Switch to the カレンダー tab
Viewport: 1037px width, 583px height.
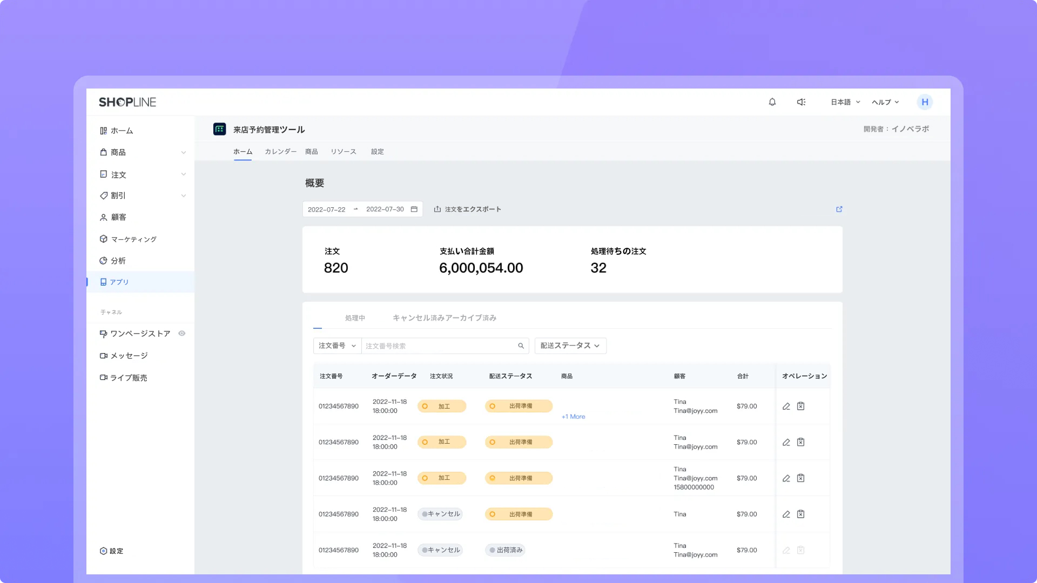pyautogui.click(x=280, y=152)
